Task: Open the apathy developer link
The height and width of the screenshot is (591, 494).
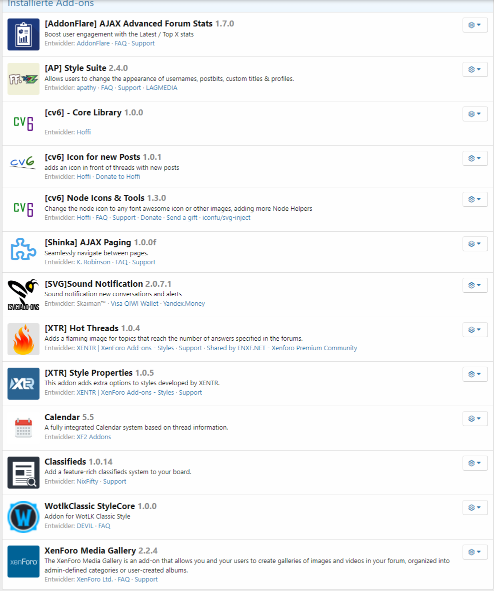Action: (x=86, y=88)
